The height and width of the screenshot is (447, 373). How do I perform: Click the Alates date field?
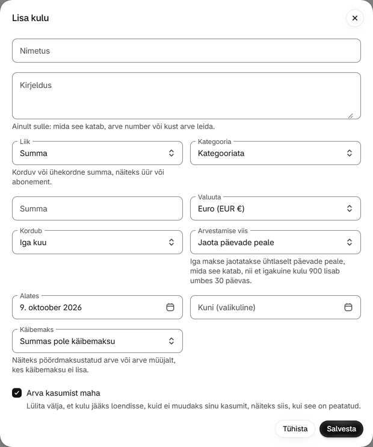point(97,307)
